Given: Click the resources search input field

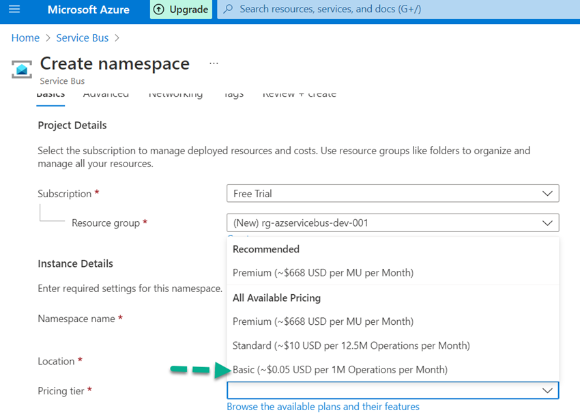Looking at the screenshot, I should point(341,10).
